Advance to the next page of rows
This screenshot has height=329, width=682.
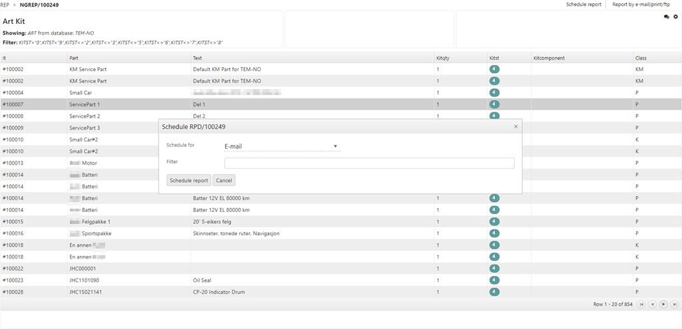[663, 304]
